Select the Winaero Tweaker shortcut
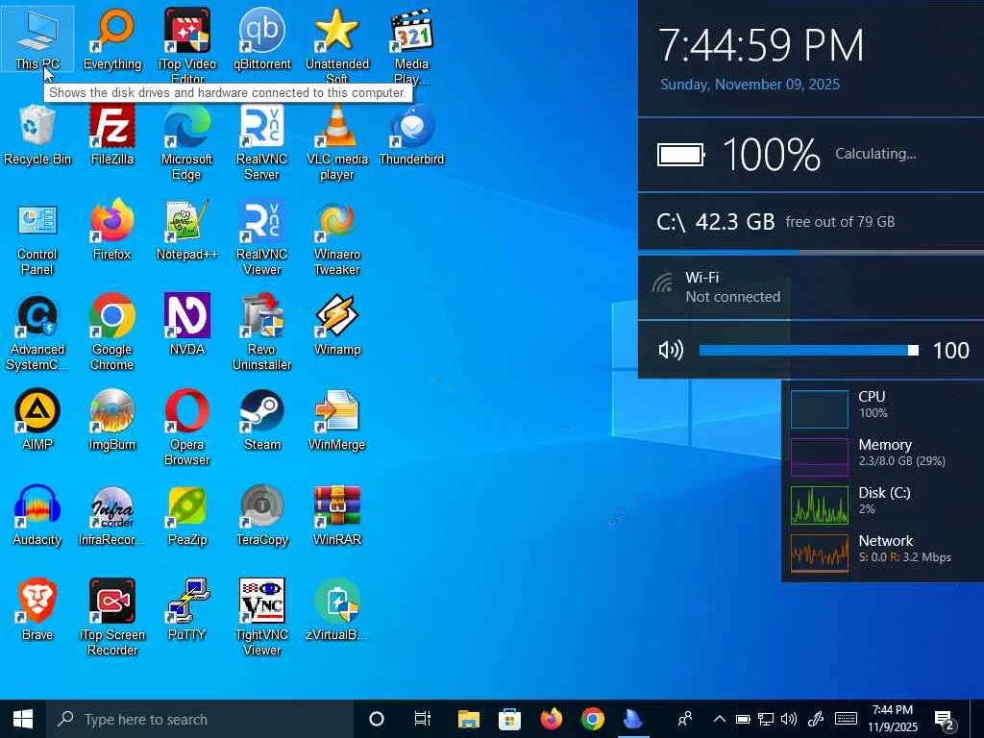This screenshot has width=984, height=738. pos(337,237)
